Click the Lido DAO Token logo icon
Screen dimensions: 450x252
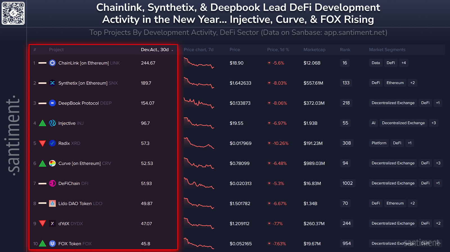52,203
